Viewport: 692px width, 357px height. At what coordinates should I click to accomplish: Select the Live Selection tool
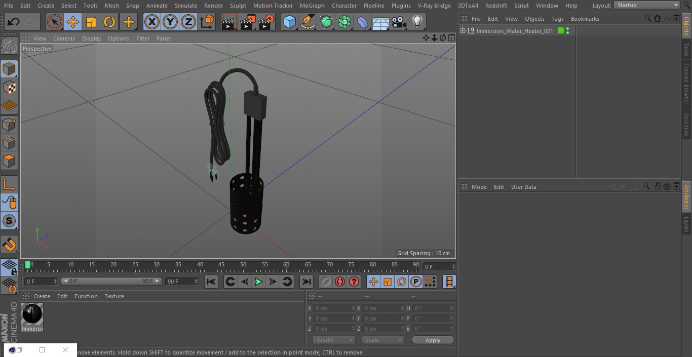55,22
